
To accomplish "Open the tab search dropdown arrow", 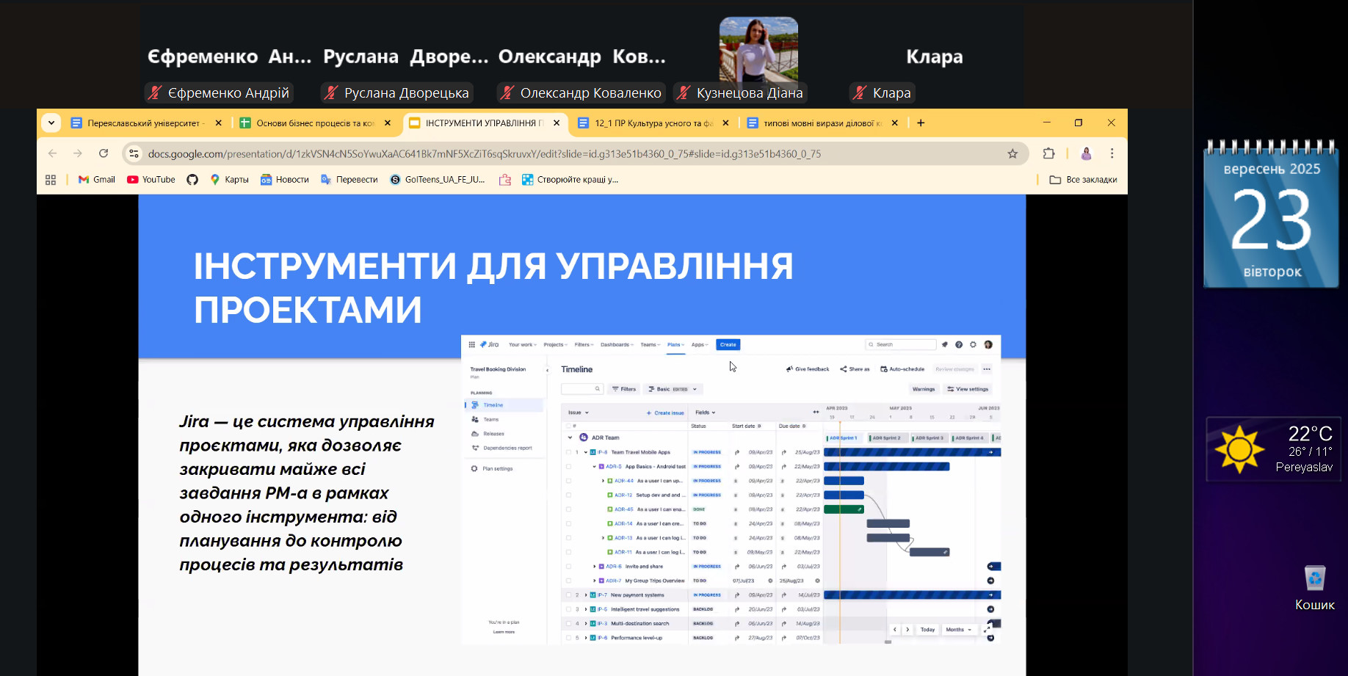I will click(x=51, y=123).
